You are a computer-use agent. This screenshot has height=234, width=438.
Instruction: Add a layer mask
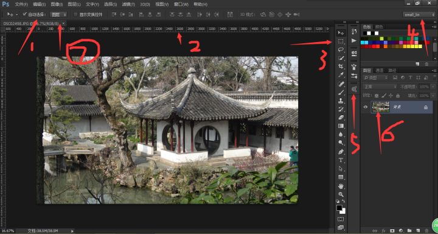tap(392, 230)
